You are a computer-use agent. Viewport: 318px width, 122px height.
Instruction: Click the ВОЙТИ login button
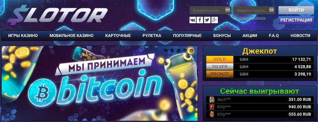pos(296,10)
